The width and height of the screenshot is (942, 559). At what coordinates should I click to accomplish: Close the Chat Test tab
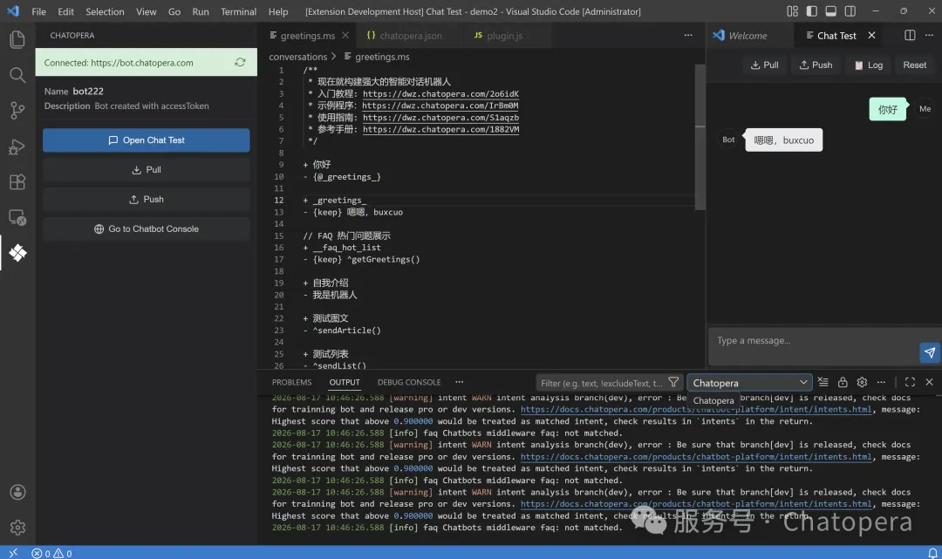(x=871, y=36)
